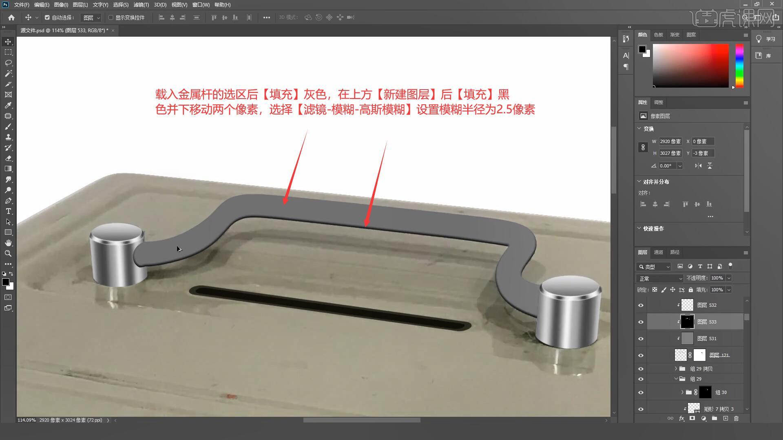Switch to the 通道 tab
783x440 pixels.
click(658, 252)
